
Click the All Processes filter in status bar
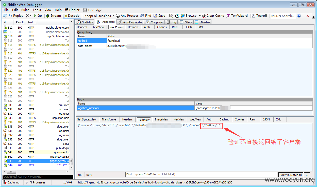(35, 182)
